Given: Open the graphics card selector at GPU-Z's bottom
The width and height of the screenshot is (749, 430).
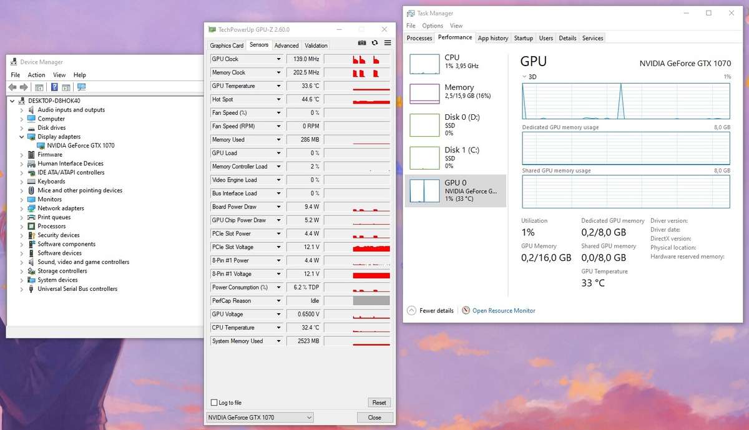Looking at the screenshot, I should tap(260, 418).
